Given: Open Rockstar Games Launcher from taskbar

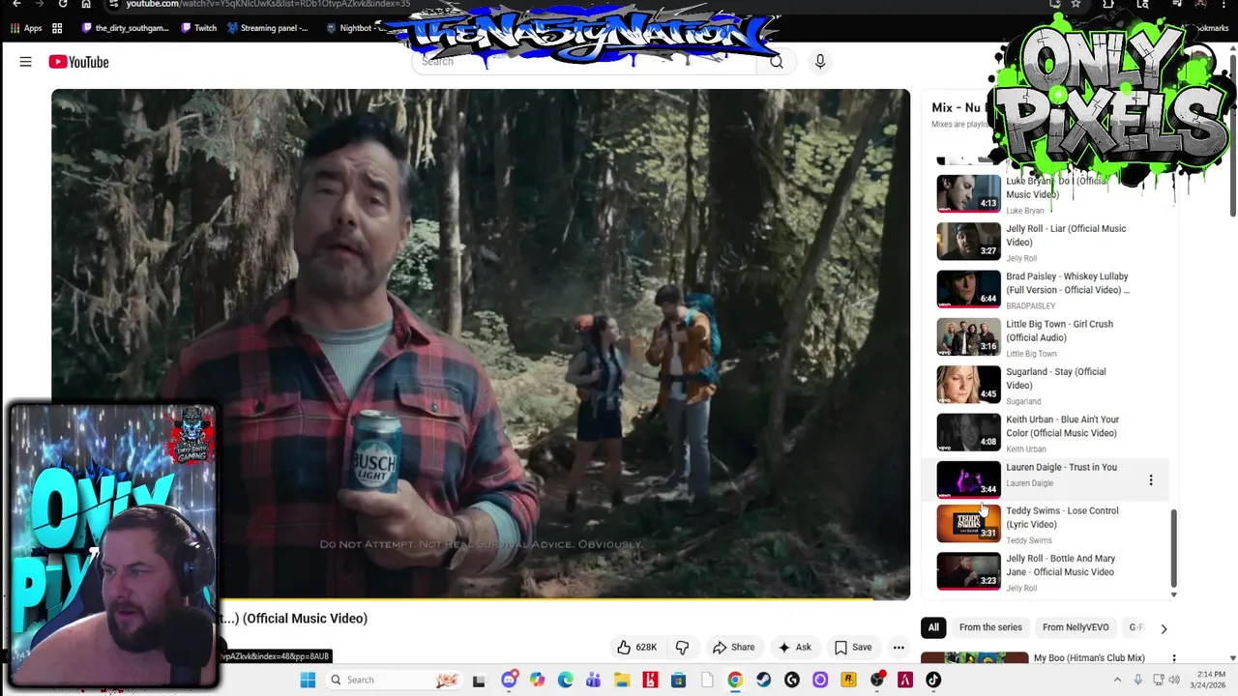Looking at the screenshot, I should (x=848, y=681).
